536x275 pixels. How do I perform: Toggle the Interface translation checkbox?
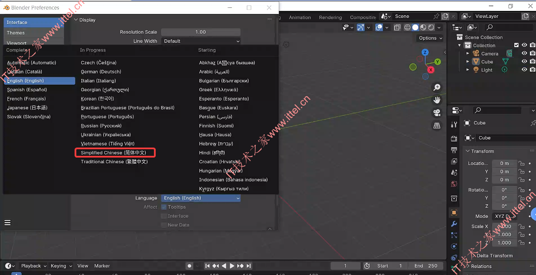point(164,216)
